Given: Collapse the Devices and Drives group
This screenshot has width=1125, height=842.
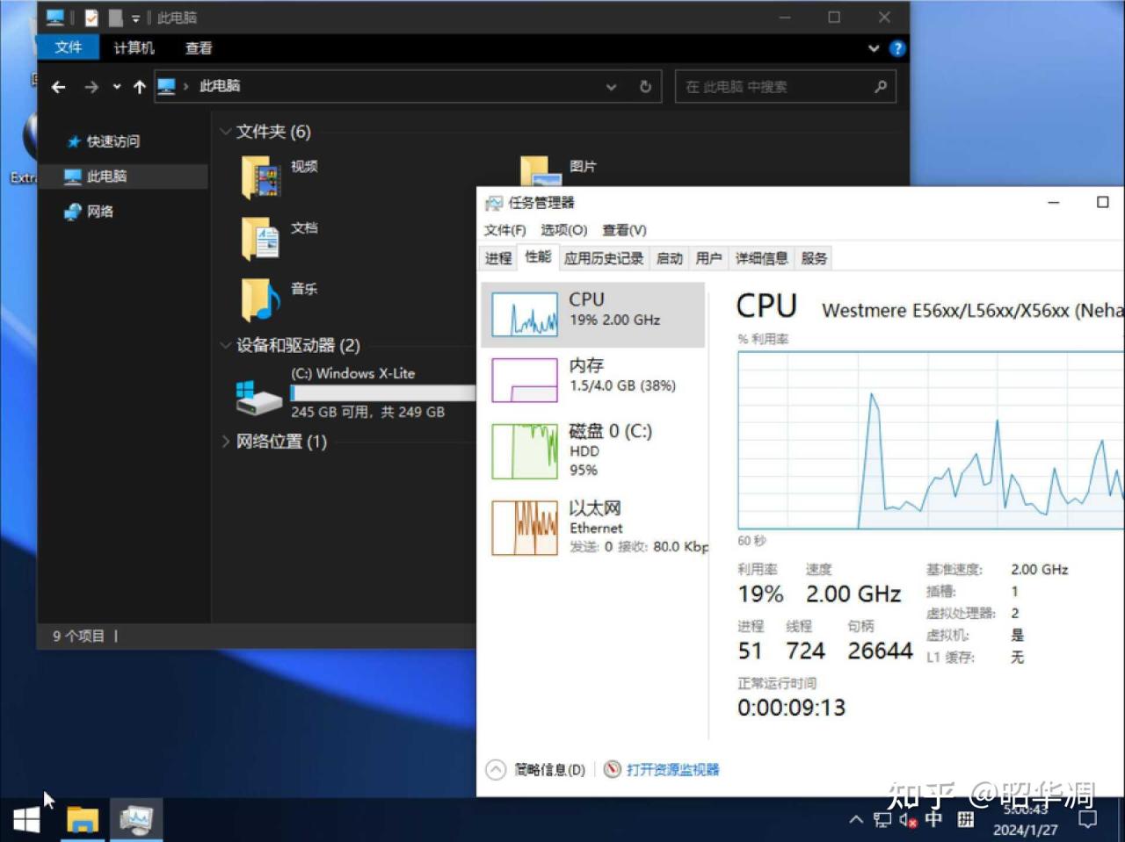Looking at the screenshot, I should pyautogui.click(x=225, y=345).
